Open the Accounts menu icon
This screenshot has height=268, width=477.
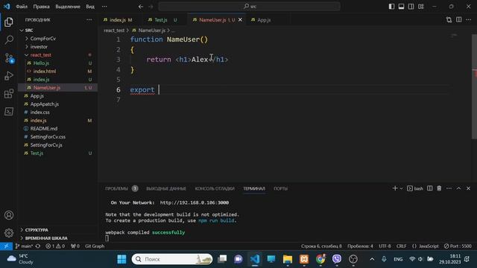click(9, 215)
